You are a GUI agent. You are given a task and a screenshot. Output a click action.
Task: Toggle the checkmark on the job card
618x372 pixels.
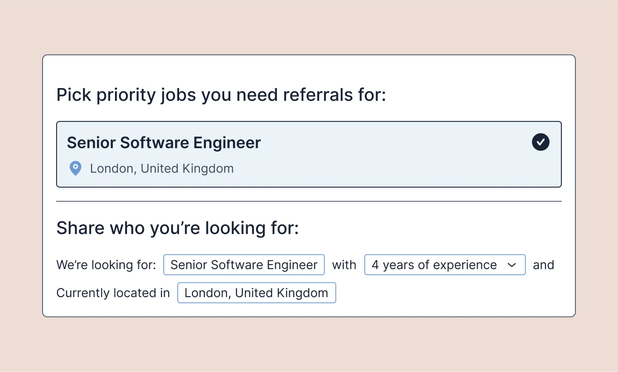click(540, 142)
